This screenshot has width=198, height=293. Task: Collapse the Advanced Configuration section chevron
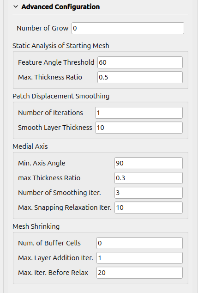pyautogui.click(x=16, y=7)
